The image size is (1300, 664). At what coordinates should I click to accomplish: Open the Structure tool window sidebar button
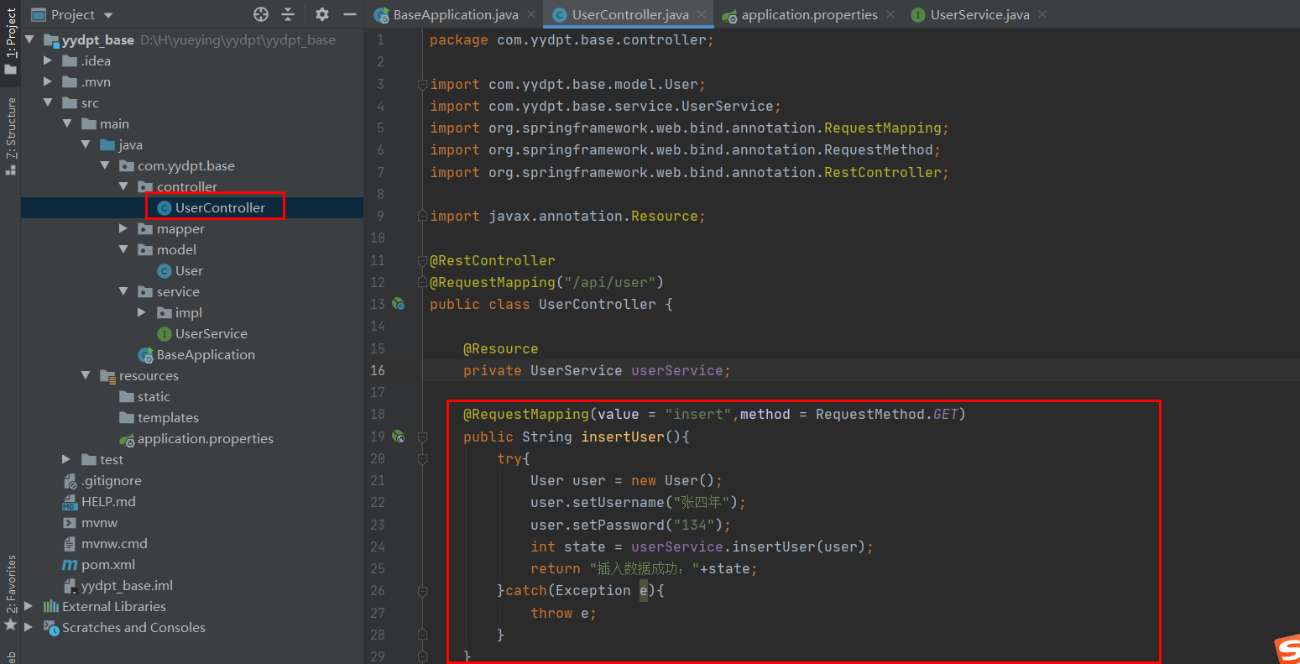coord(10,136)
